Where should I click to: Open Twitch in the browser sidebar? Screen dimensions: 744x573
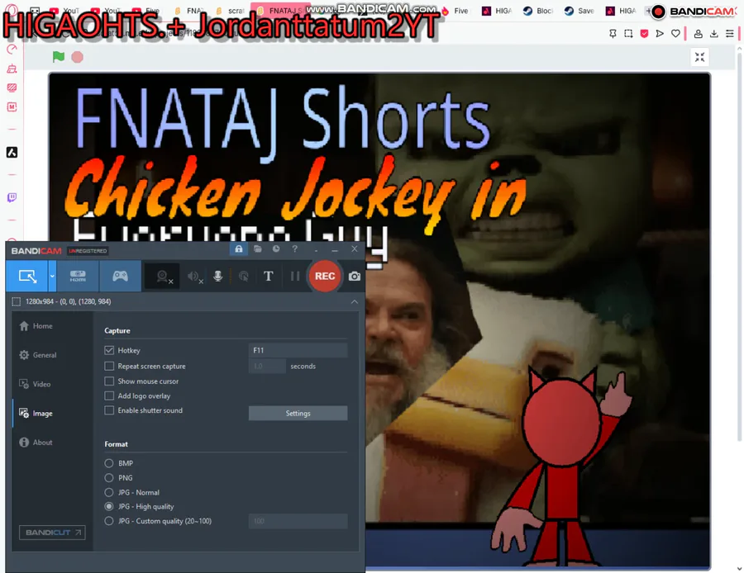(12, 197)
